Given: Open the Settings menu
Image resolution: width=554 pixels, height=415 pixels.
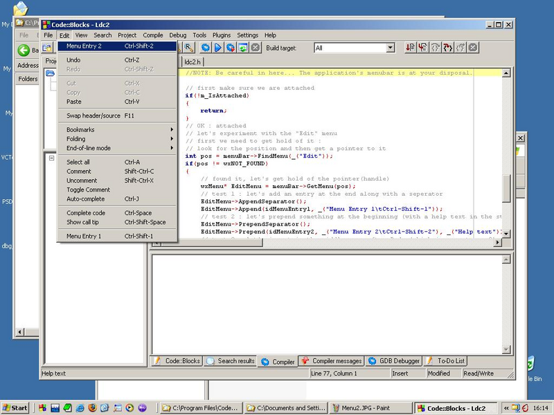Looking at the screenshot, I should pos(247,35).
